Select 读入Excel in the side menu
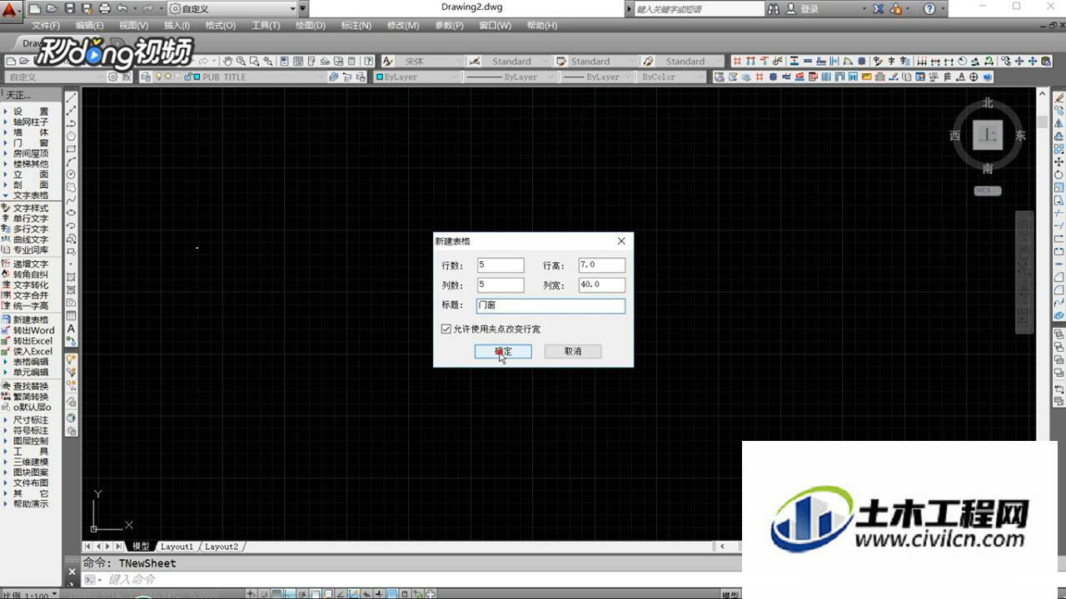This screenshot has height=599, width=1066. click(x=31, y=351)
